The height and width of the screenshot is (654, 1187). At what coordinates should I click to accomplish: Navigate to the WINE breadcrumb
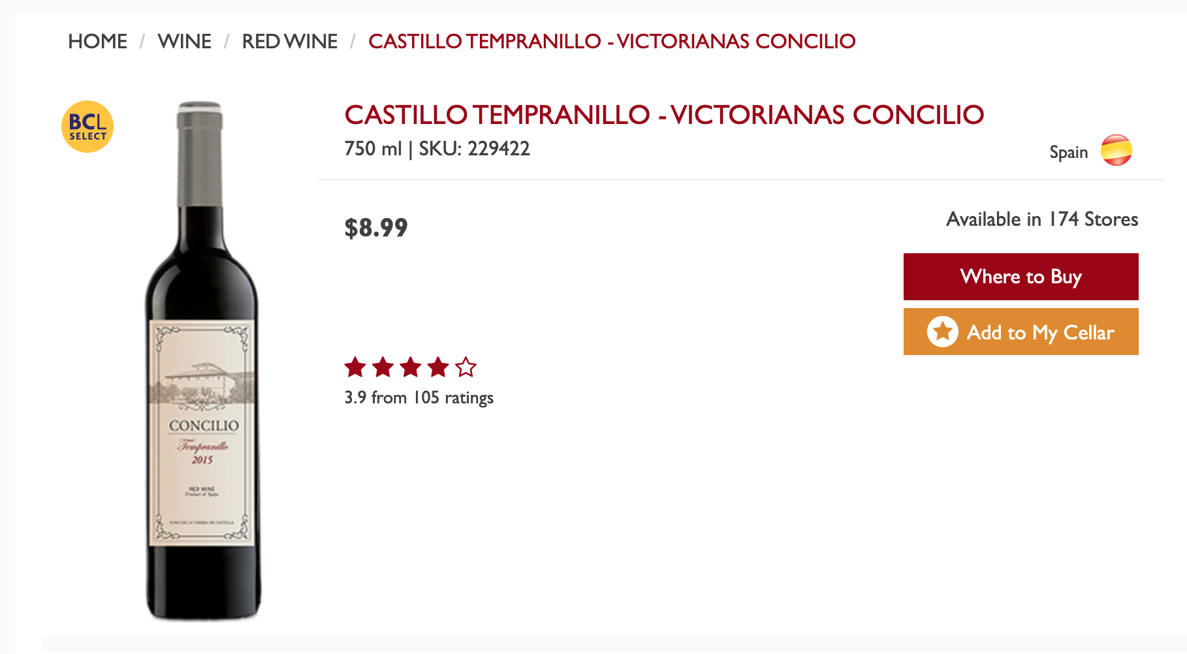(184, 41)
